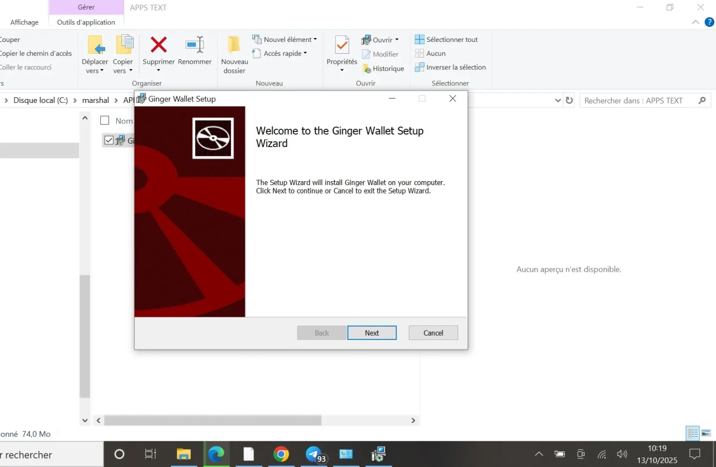716x467 pixels.
Task: Open the white document app on taskbar
Action: point(249,454)
